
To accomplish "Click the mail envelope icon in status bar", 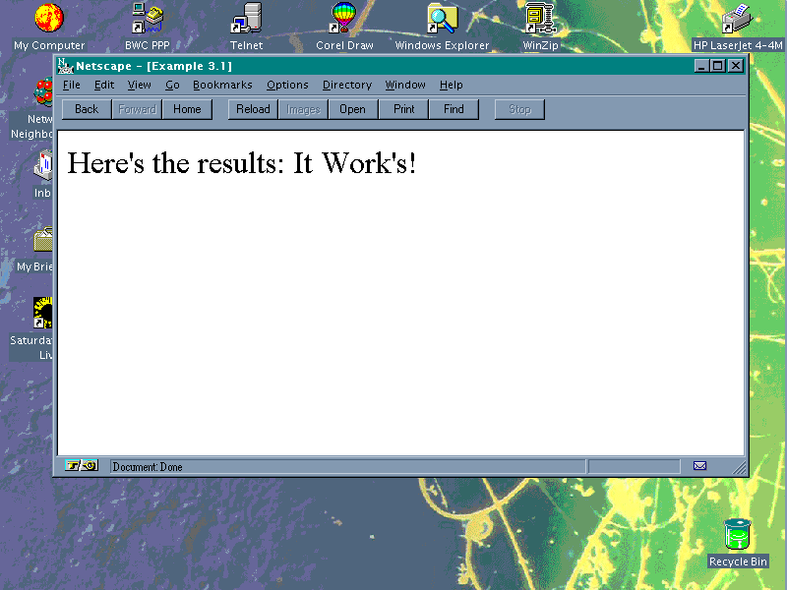I will (699, 466).
